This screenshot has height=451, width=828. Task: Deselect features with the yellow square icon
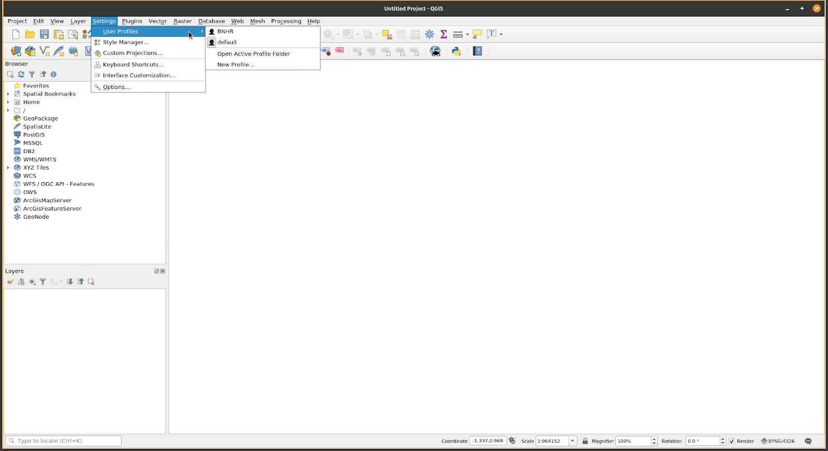pyautogui.click(x=387, y=35)
